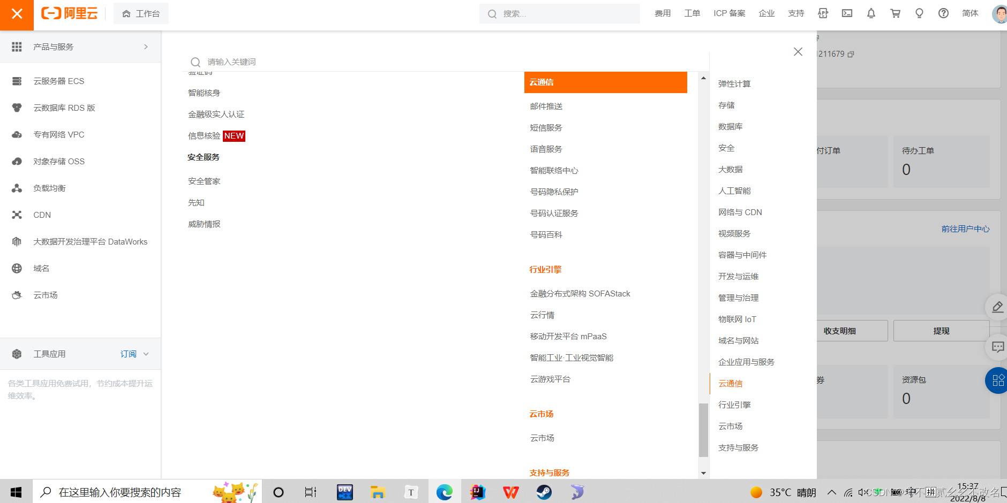Screen dimensions: 1007x503
Task: Focus the top 搜索 search box
Action: (559, 13)
